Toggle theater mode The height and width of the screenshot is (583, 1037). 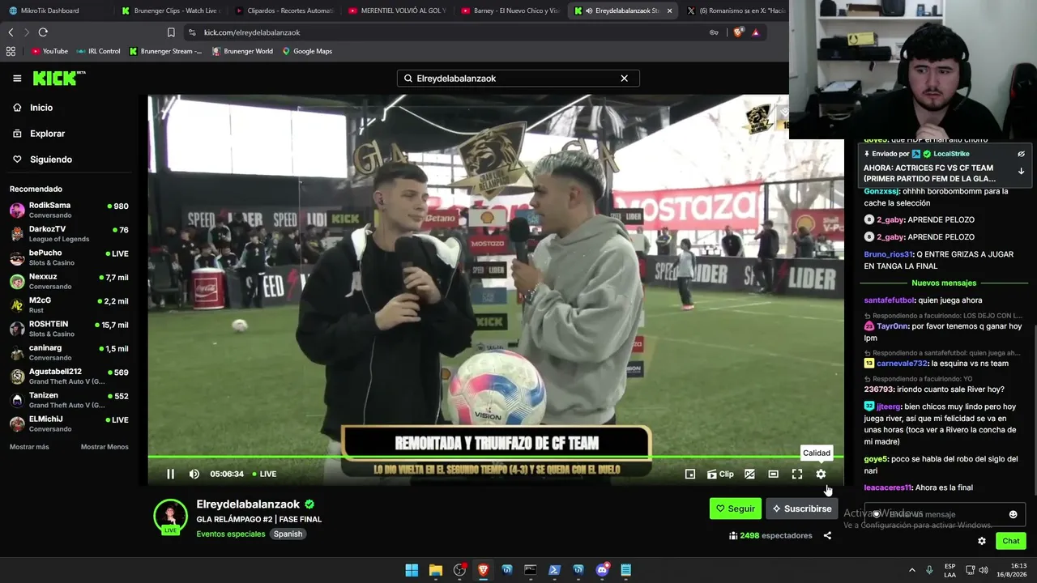point(774,474)
